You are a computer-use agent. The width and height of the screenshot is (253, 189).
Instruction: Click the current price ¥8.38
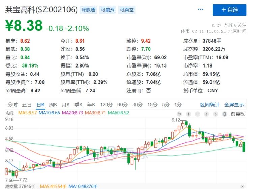24,26
